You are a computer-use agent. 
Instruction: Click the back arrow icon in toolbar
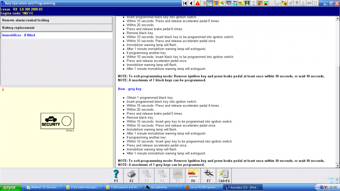[191, 3]
